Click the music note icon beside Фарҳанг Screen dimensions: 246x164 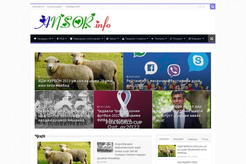coord(189,39)
